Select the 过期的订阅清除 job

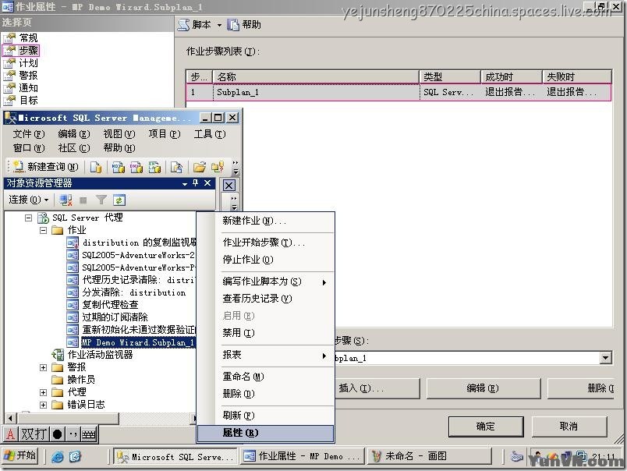115,317
